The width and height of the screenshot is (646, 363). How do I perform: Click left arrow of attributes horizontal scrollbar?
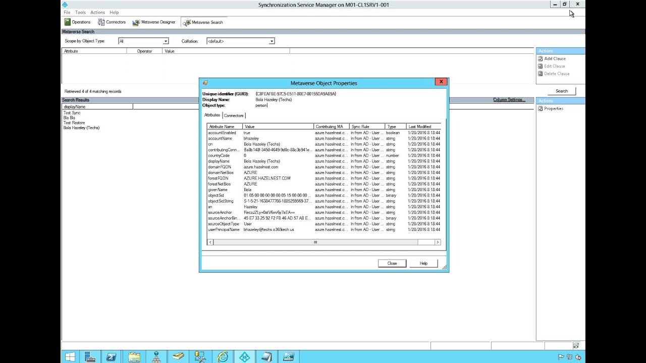pyautogui.click(x=210, y=243)
